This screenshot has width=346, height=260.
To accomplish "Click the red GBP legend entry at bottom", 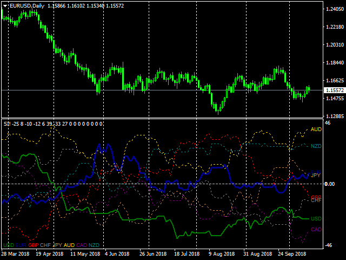I will [34, 245].
